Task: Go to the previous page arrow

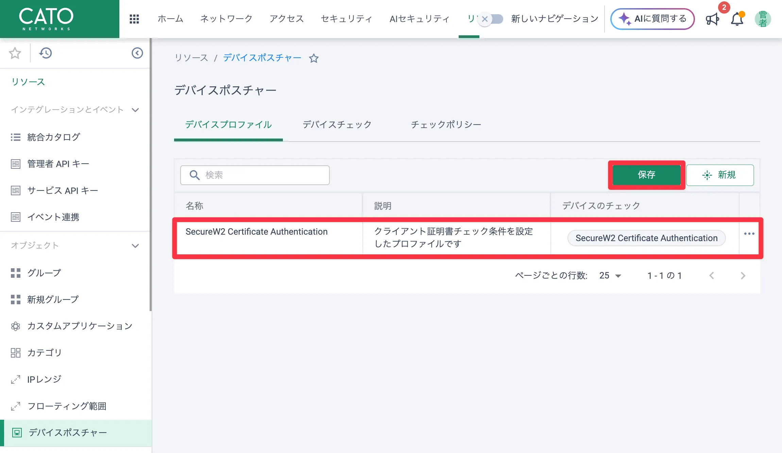Action: pyautogui.click(x=711, y=275)
